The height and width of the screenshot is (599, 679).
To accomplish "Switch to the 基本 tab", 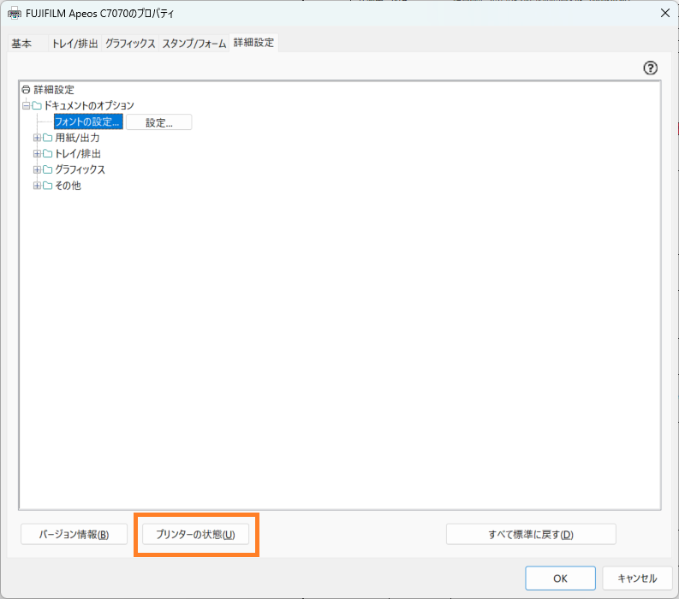I will pos(22,44).
